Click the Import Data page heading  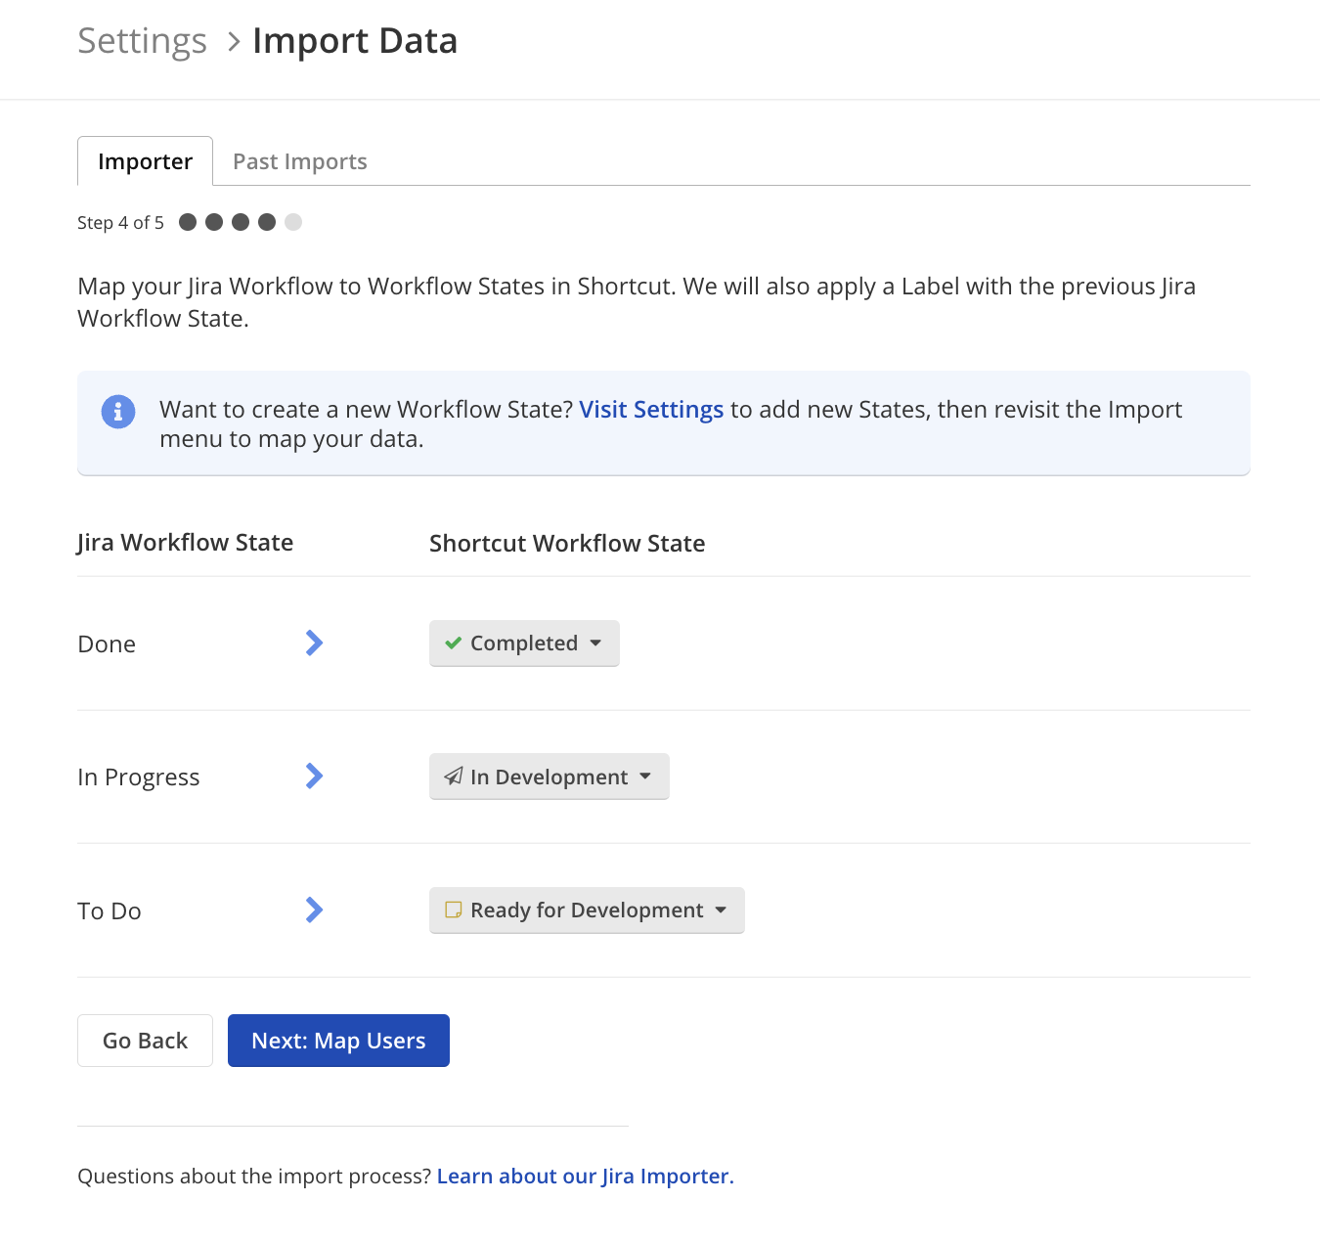(355, 41)
